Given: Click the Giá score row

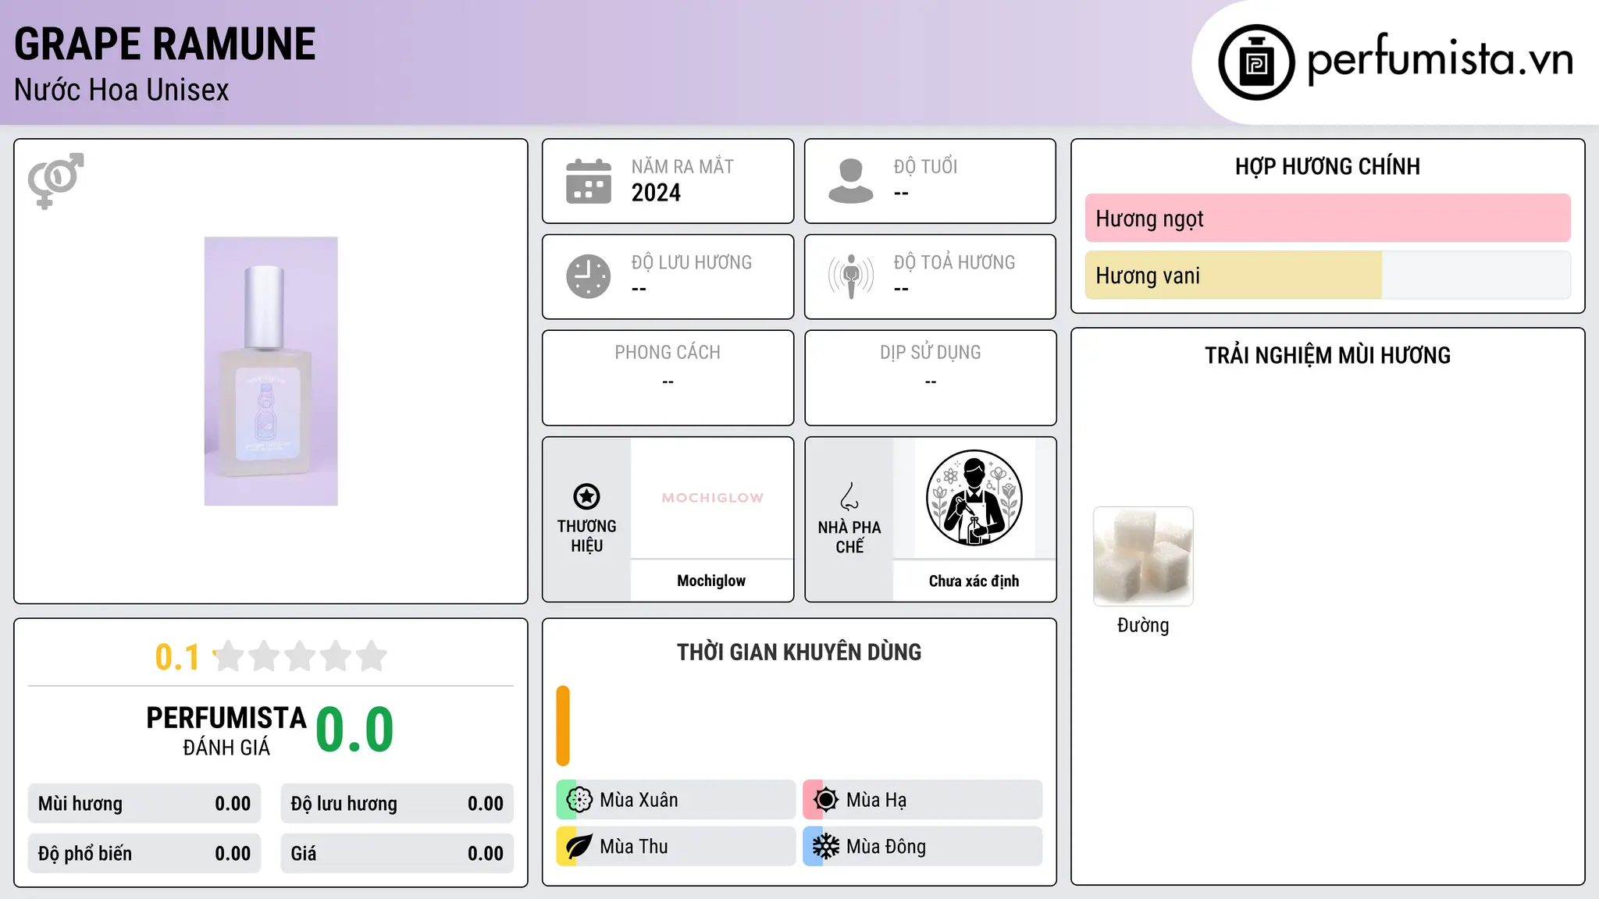Looking at the screenshot, I should (397, 854).
